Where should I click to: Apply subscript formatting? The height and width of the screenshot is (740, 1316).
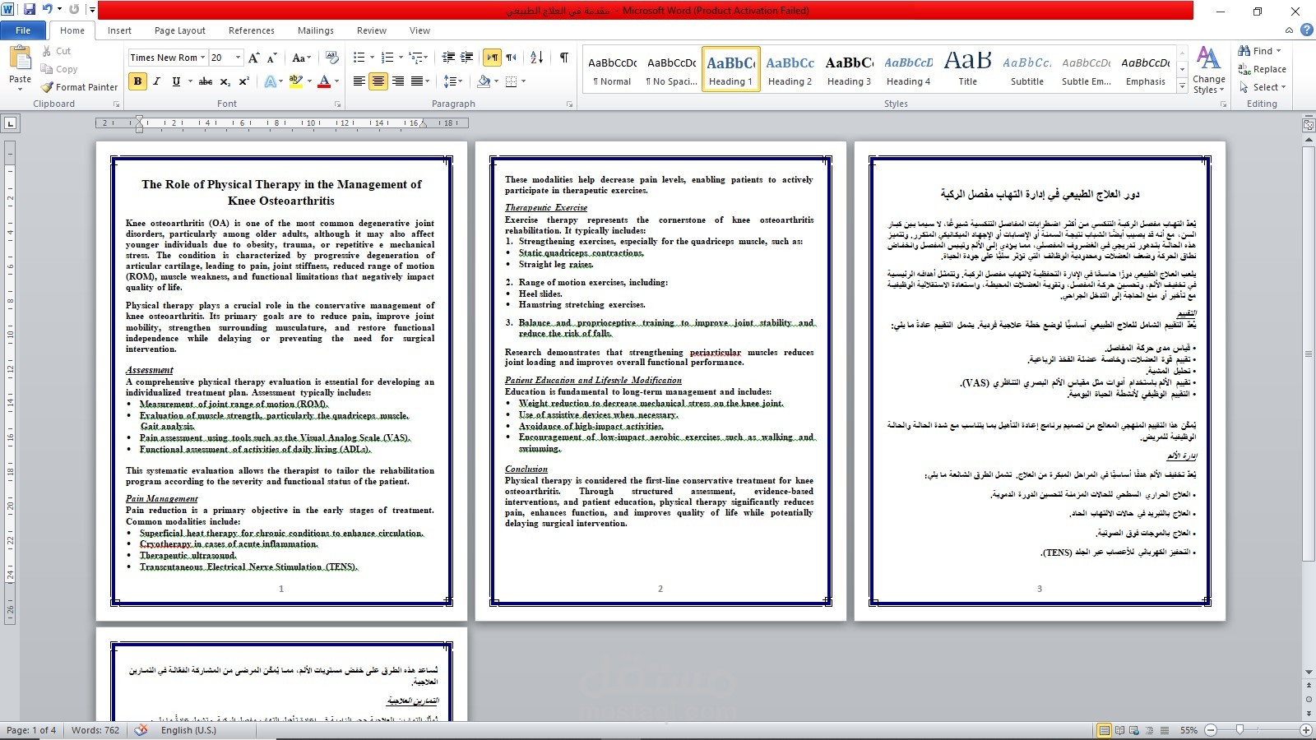(x=226, y=81)
